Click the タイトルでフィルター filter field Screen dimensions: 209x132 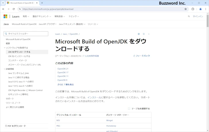click(26, 34)
